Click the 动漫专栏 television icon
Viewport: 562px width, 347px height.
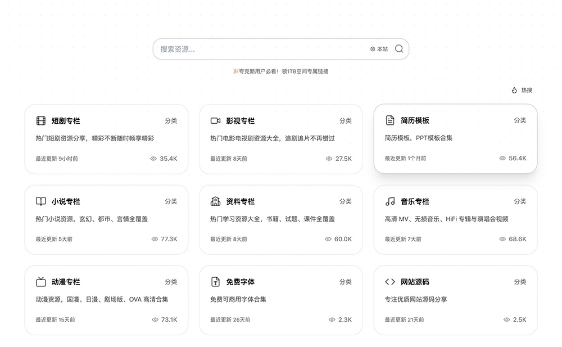pos(40,281)
